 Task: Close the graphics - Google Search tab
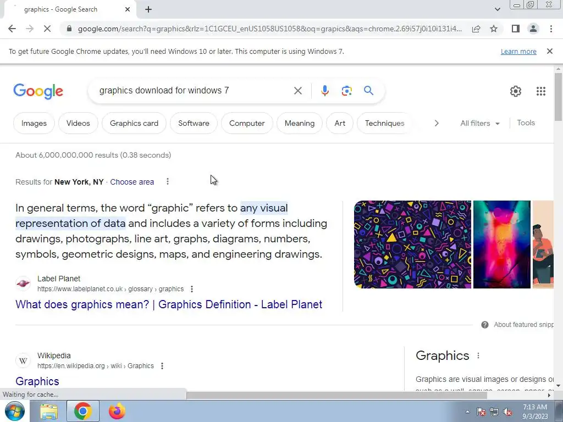click(x=128, y=9)
